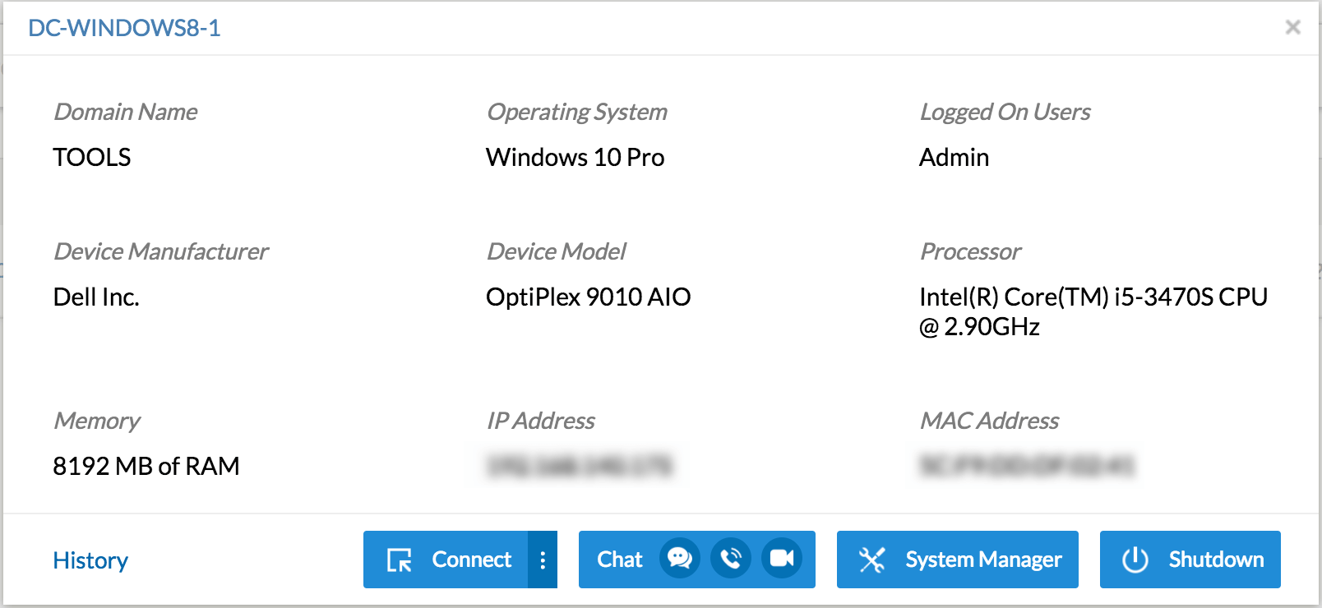Start a text chat via the speech-bubble icon
The height and width of the screenshot is (608, 1322).
[680, 560]
